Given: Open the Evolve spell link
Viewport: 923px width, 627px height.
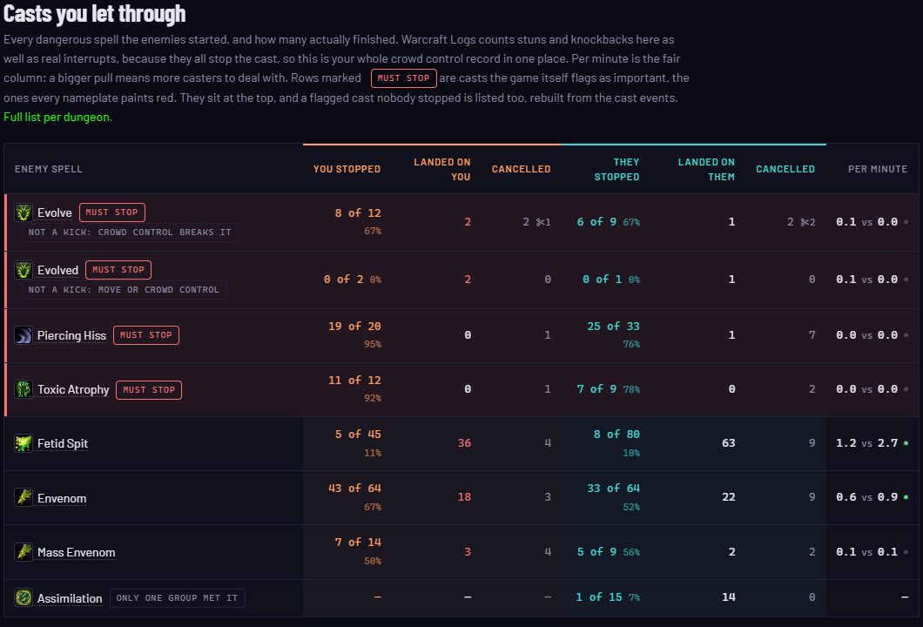Looking at the screenshot, I should point(55,212).
